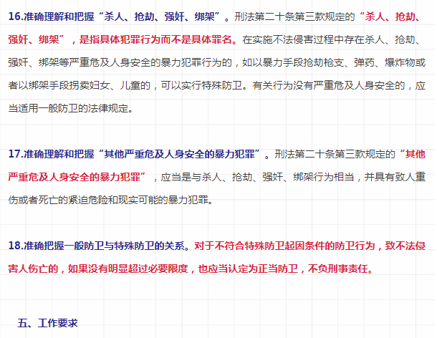
Task: Click heading '18.准确把握一般防卫与特殊防卫的关系'
Action: point(97,246)
